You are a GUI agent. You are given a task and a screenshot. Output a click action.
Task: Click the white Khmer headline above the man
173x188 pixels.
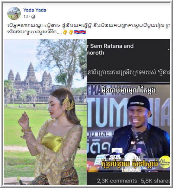(x=128, y=90)
